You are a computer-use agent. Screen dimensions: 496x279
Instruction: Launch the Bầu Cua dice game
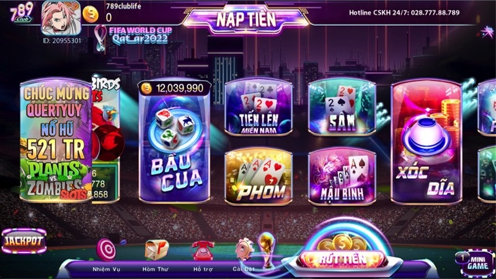[x=174, y=142]
